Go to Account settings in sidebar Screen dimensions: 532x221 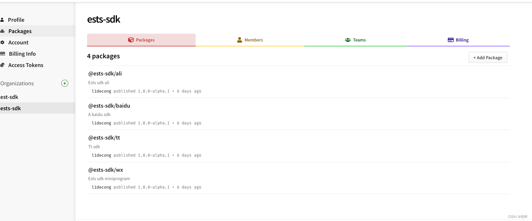(38, 42)
